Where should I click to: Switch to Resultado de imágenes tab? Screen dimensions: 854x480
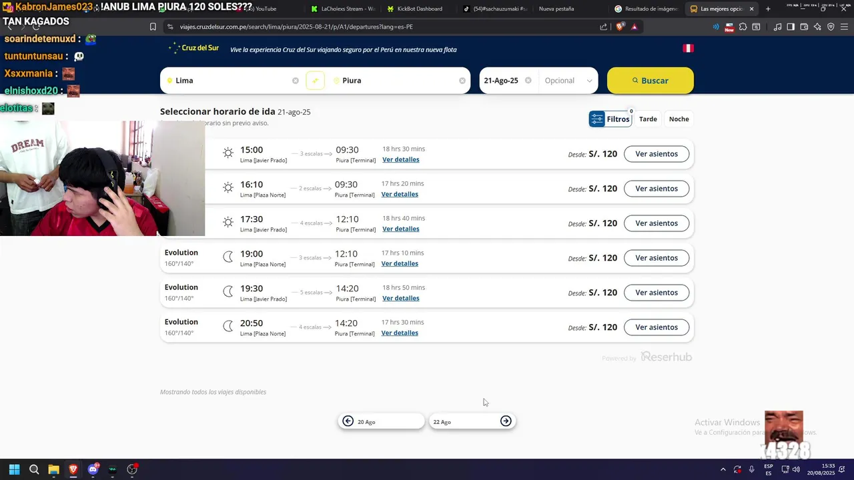click(646, 9)
